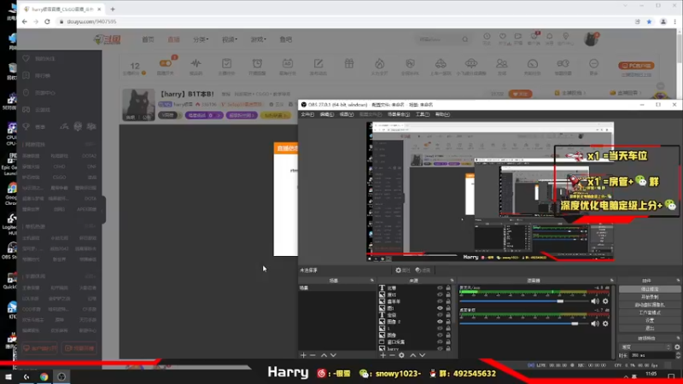683x384 pixels.
Task: Click the Chrome icon in the taskbar
Action: (44, 377)
